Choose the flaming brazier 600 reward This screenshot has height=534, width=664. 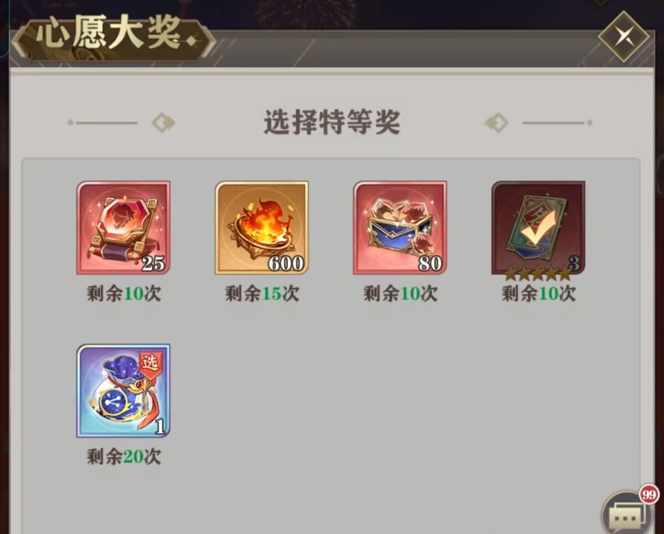pyautogui.click(x=262, y=228)
